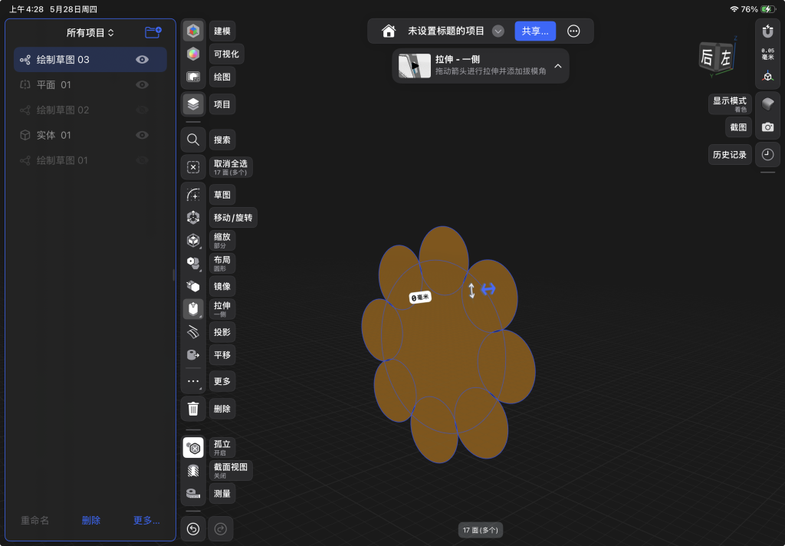This screenshot has width=785, height=546.
Task: Open the 项目 items layers icon
Action: click(193, 104)
